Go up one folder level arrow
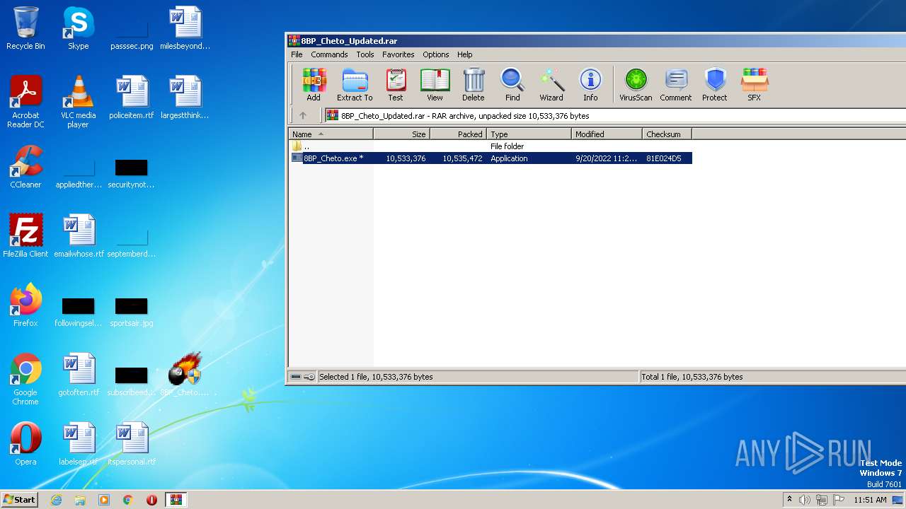This screenshot has height=509, width=906. coord(303,115)
